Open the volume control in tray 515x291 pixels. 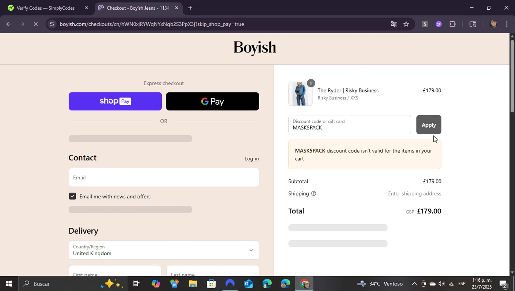[442, 284]
